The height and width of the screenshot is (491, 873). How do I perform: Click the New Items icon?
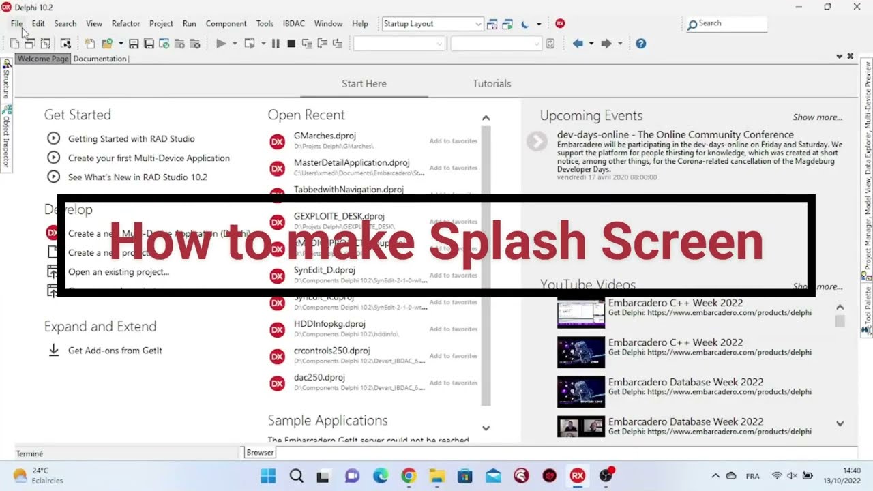pyautogui.click(x=89, y=44)
